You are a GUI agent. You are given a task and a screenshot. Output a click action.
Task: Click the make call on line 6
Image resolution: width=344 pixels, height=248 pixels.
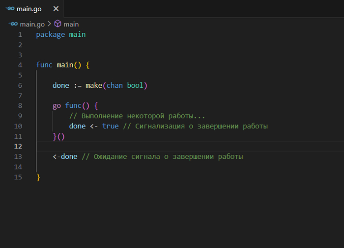[x=93, y=85]
